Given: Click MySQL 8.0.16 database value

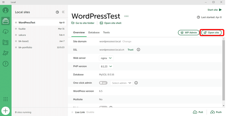Looking at the screenshot, I should click(x=107, y=75).
